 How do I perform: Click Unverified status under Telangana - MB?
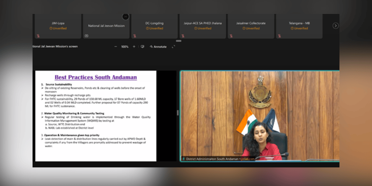(x=299, y=28)
